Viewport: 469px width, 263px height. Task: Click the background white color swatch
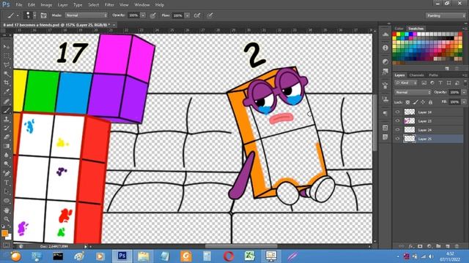point(9,237)
